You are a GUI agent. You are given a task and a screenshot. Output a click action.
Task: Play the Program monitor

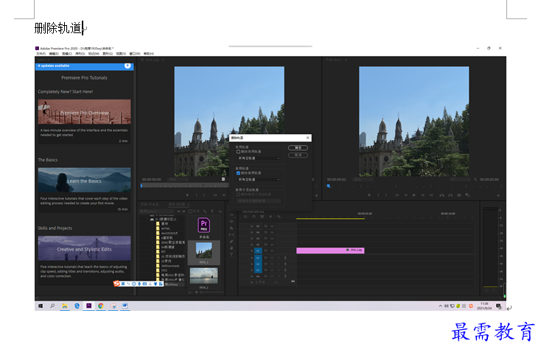pos(414,195)
